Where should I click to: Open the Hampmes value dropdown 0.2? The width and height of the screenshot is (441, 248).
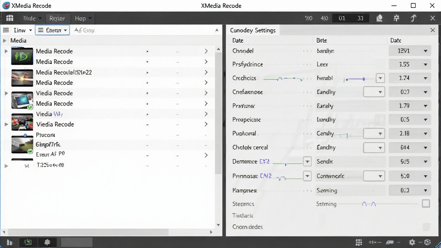point(410,190)
